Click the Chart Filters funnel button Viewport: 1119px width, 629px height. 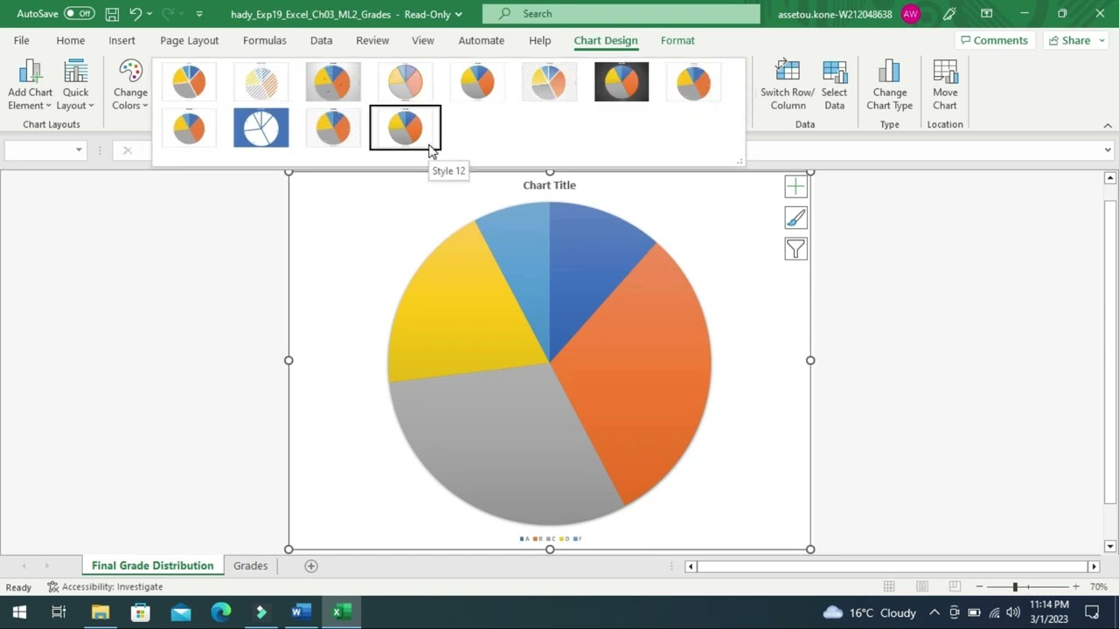pos(796,249)
